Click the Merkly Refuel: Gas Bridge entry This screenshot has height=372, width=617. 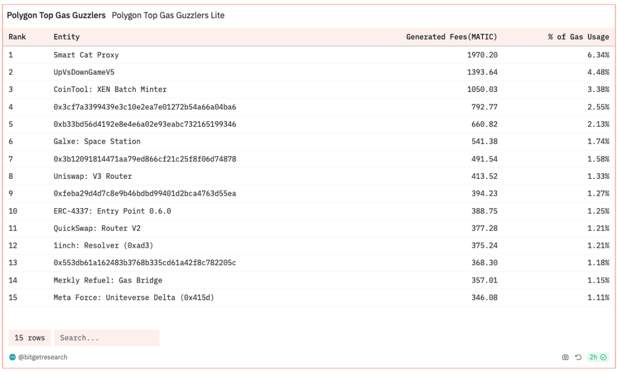(108, 280)
